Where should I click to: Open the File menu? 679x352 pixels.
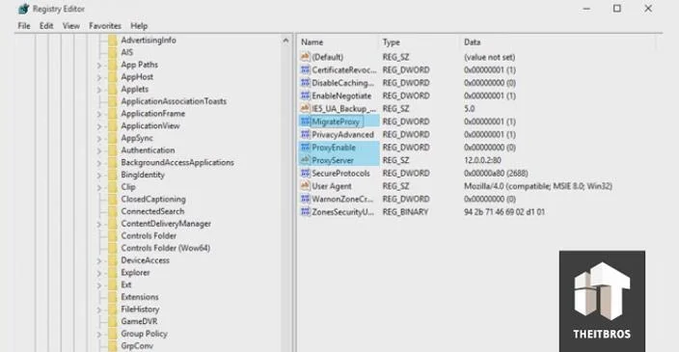(24, 26)
